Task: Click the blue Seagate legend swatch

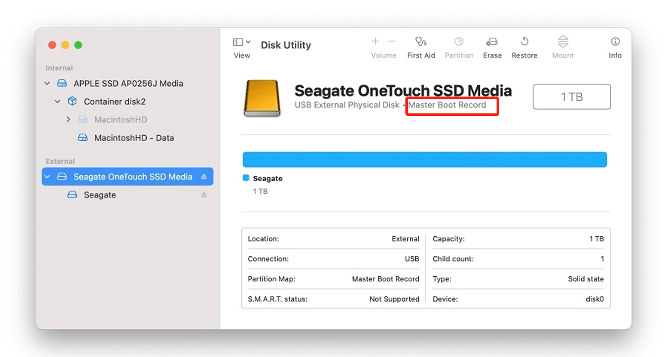Action: click(246, 178)
